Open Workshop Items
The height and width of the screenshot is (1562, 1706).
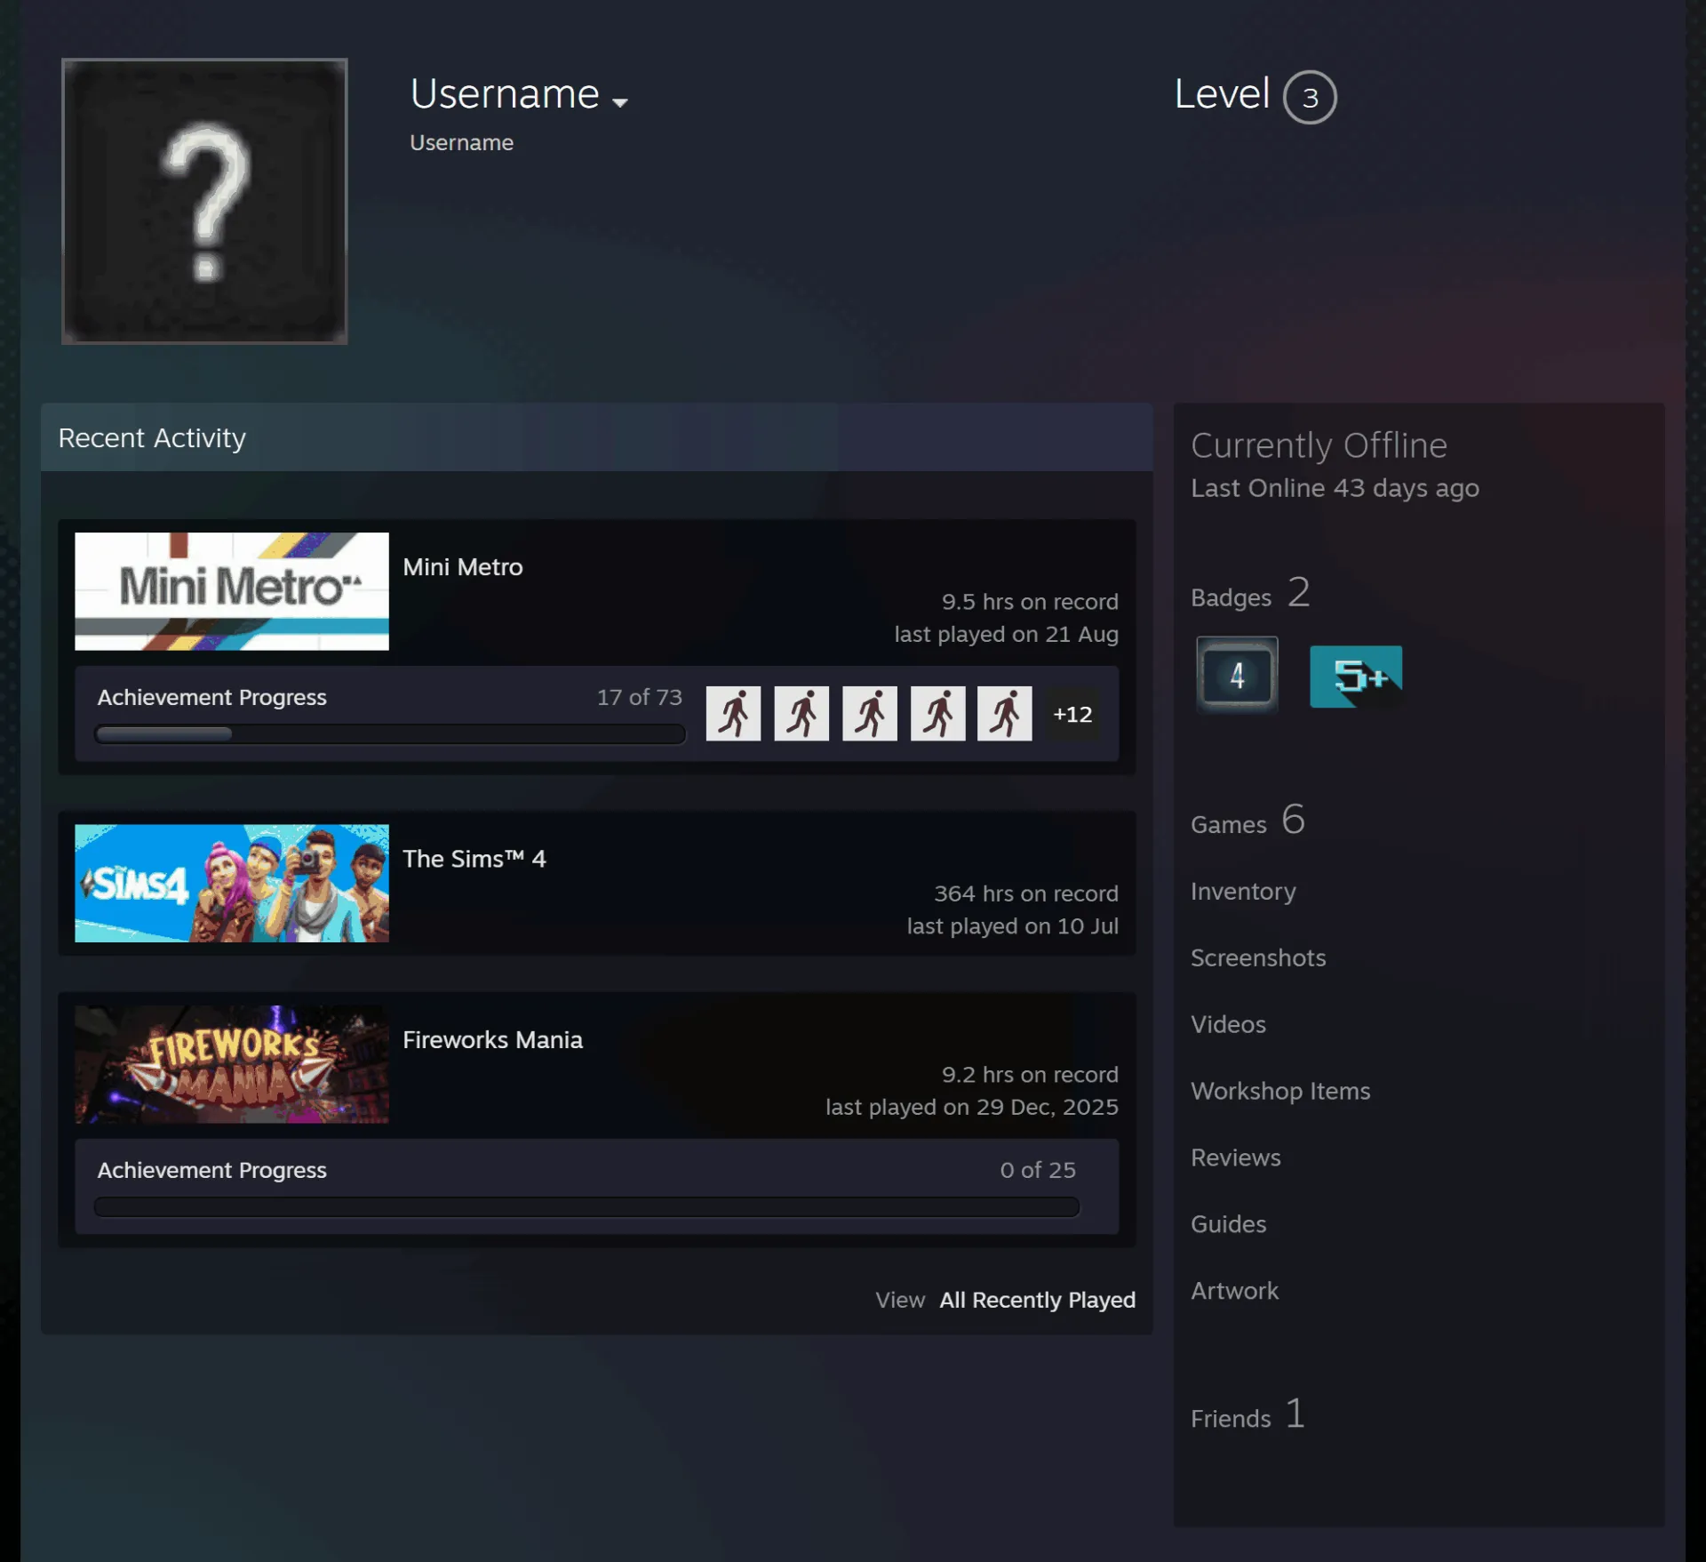coord(1280,1091)
